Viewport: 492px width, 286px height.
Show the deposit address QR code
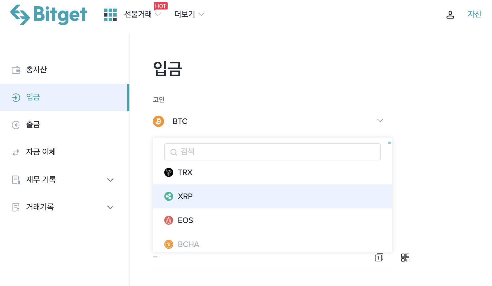[x=406, y=257]
